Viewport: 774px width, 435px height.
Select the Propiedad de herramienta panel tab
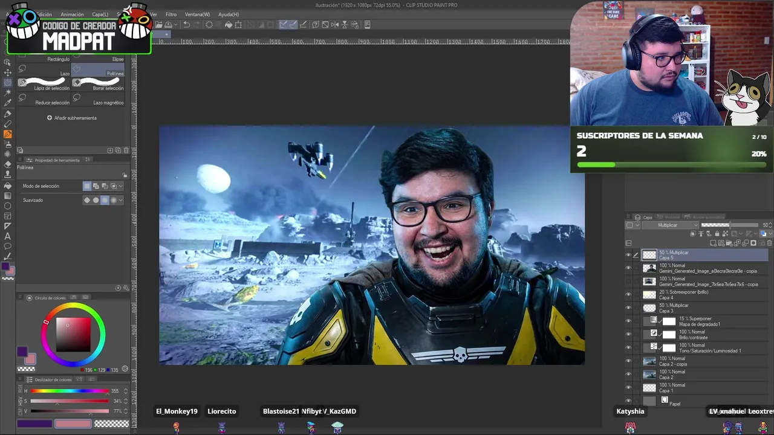[53, 160]
